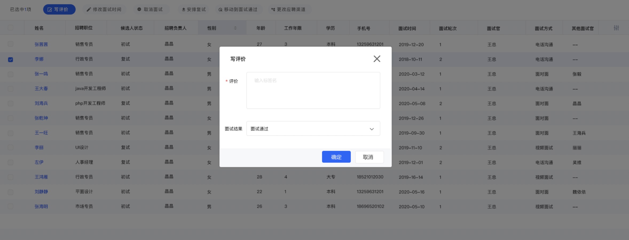Toggle the select-all checkbox in header
Image resolution: width=629 pixels, height=240 pixels.
[x=10, y=28]
